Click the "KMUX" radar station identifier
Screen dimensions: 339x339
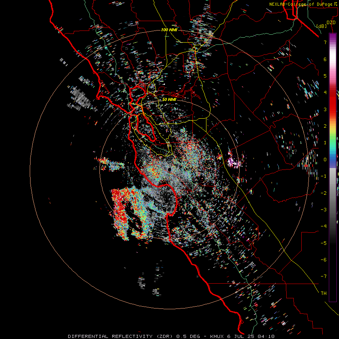217,336
